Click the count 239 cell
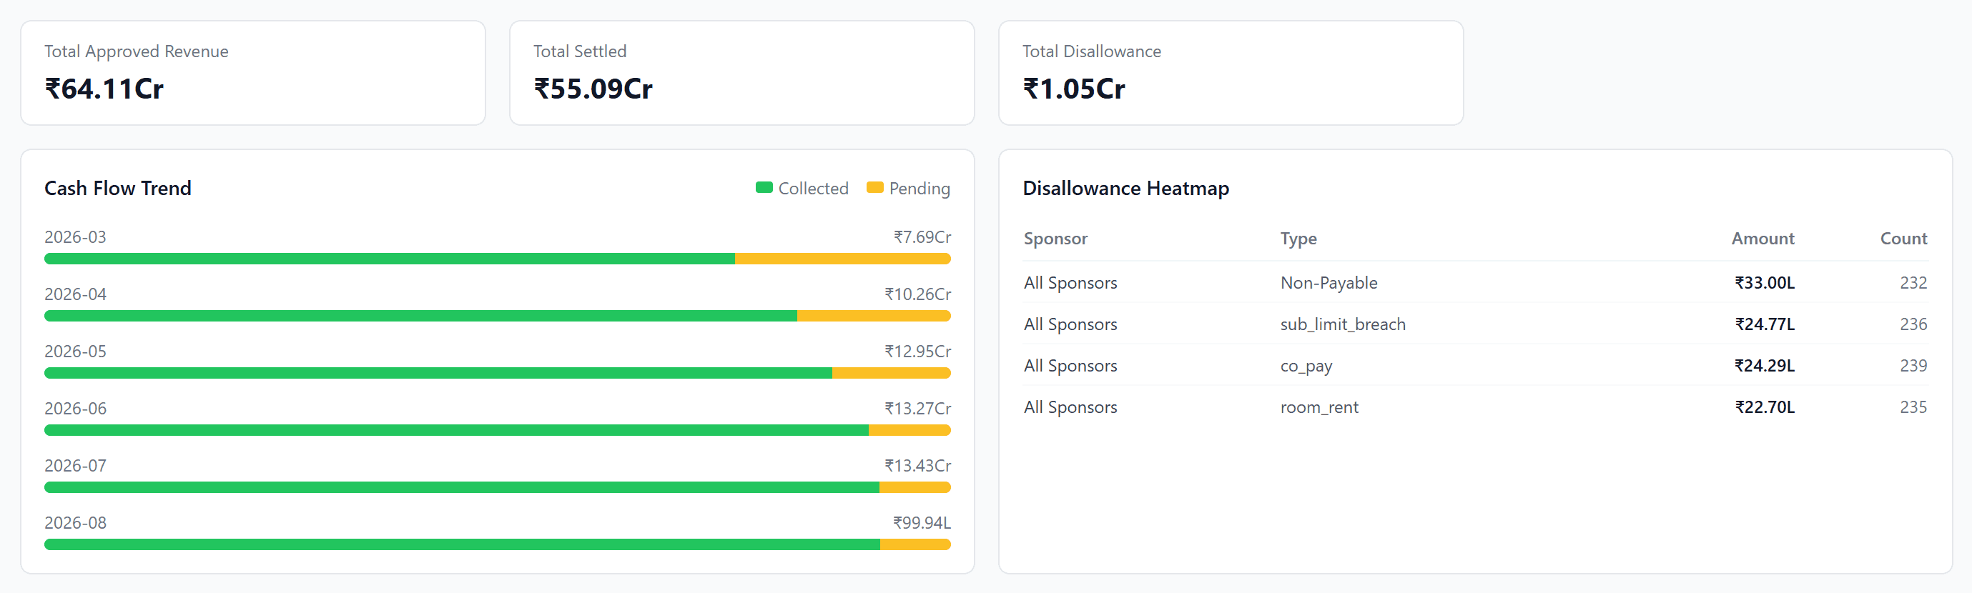1972x593 pixels. pyautogui.click(x=1913, y=366)
